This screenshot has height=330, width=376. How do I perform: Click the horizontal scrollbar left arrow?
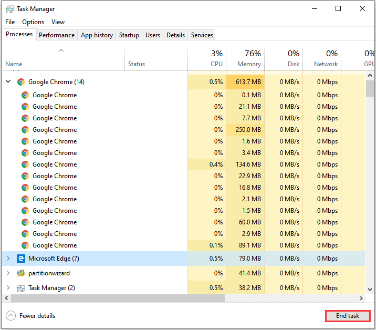click(6, 298)
